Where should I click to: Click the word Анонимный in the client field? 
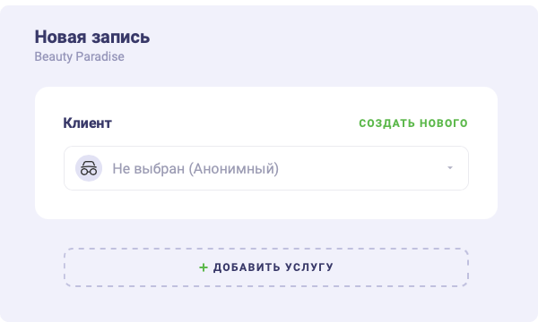click(x=234, y=168)
